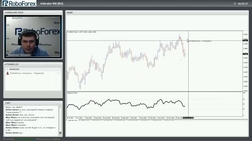
Task: Click the Attendee List panel header
Action: click(33, 64)
